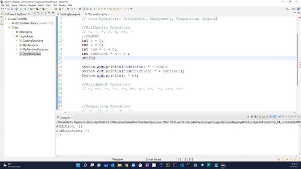This screenshot has height=169, width=301.
Task: Select MyPrimitiveData.java in Project Explorer
Action: point(35,49)
